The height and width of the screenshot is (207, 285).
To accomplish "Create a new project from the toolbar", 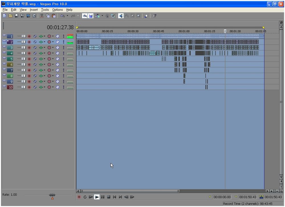I will 5,16.
